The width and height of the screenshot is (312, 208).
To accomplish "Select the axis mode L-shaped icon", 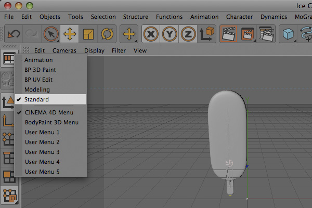I will tap(8, 121).
